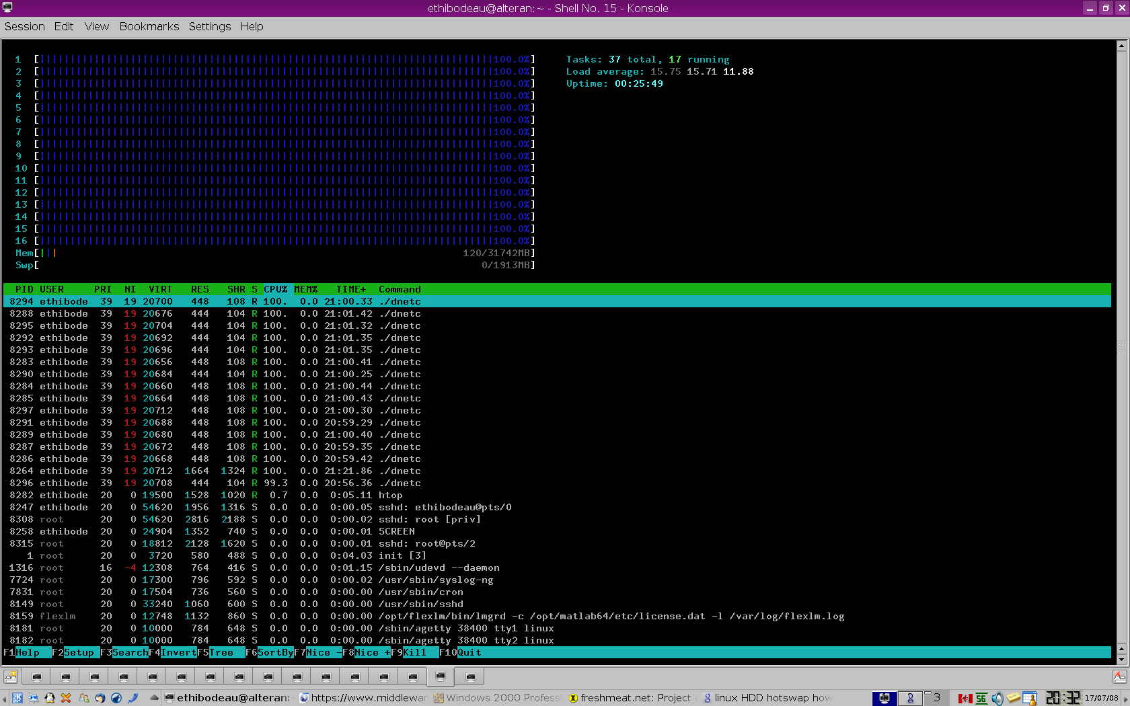Toggle the F5 Tree view in htop
Image resolution: width=1130 pixels, height=706 pixels.
point(221,652)
